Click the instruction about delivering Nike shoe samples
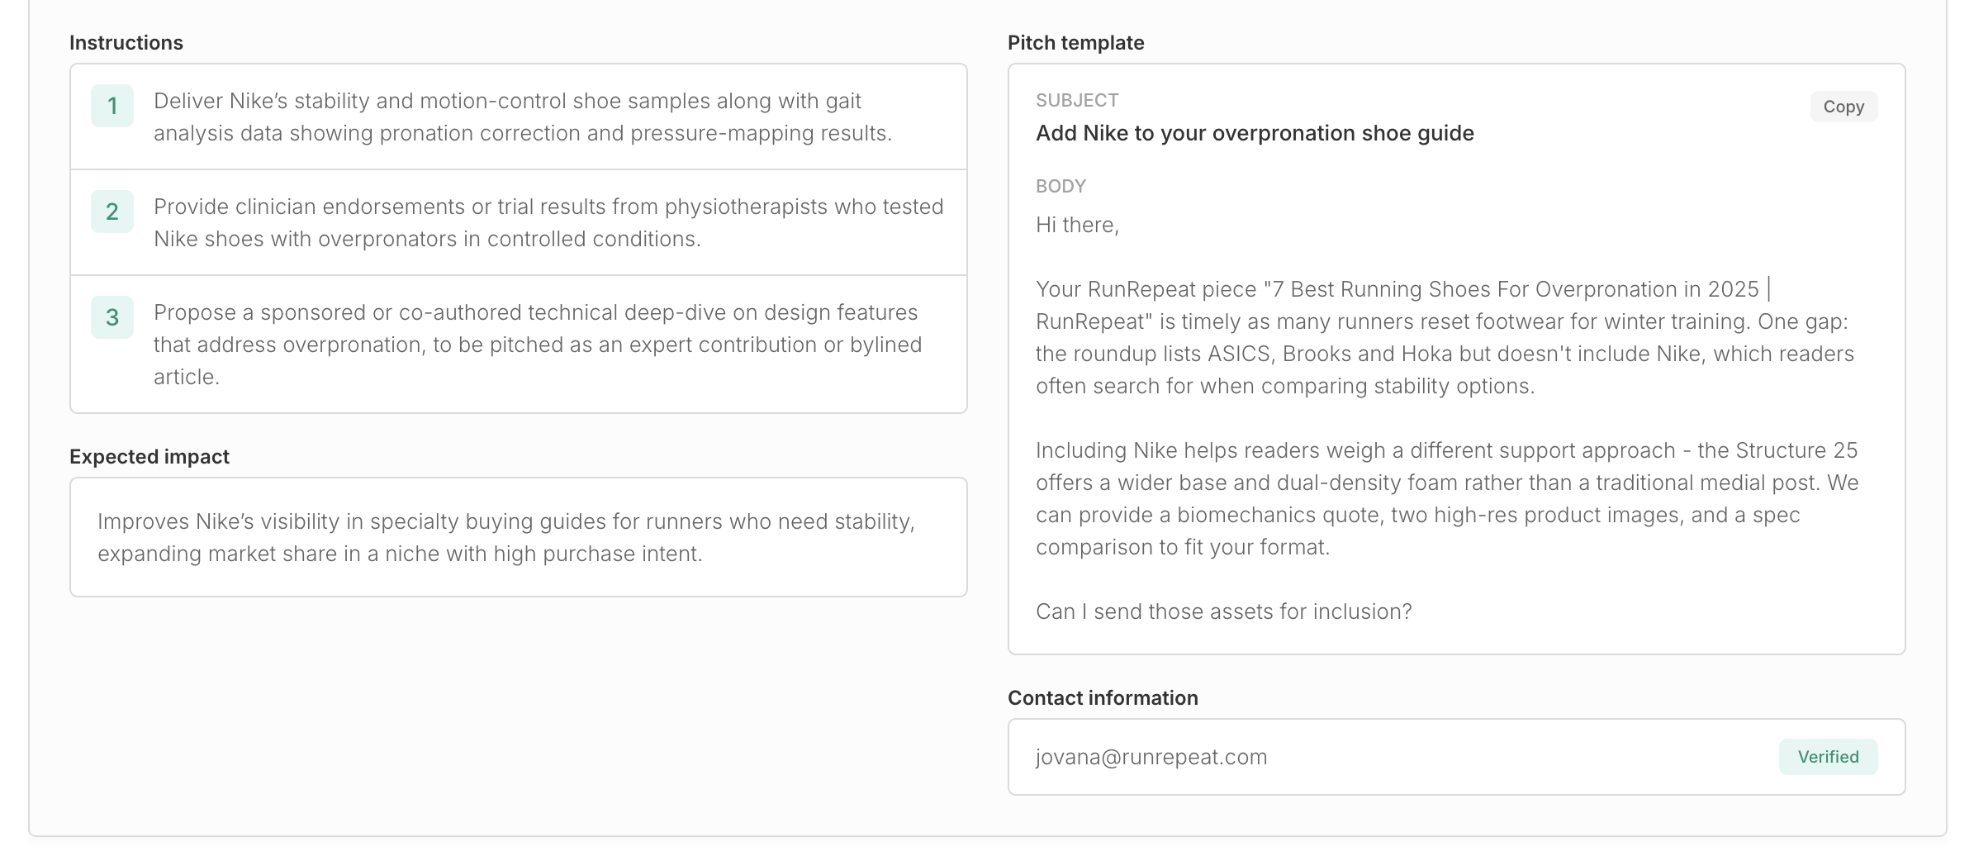 pyautogui.click(x=522, y=117)
